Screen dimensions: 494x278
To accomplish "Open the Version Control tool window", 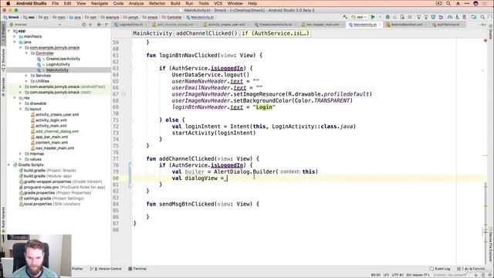I will tap(106, 269).
